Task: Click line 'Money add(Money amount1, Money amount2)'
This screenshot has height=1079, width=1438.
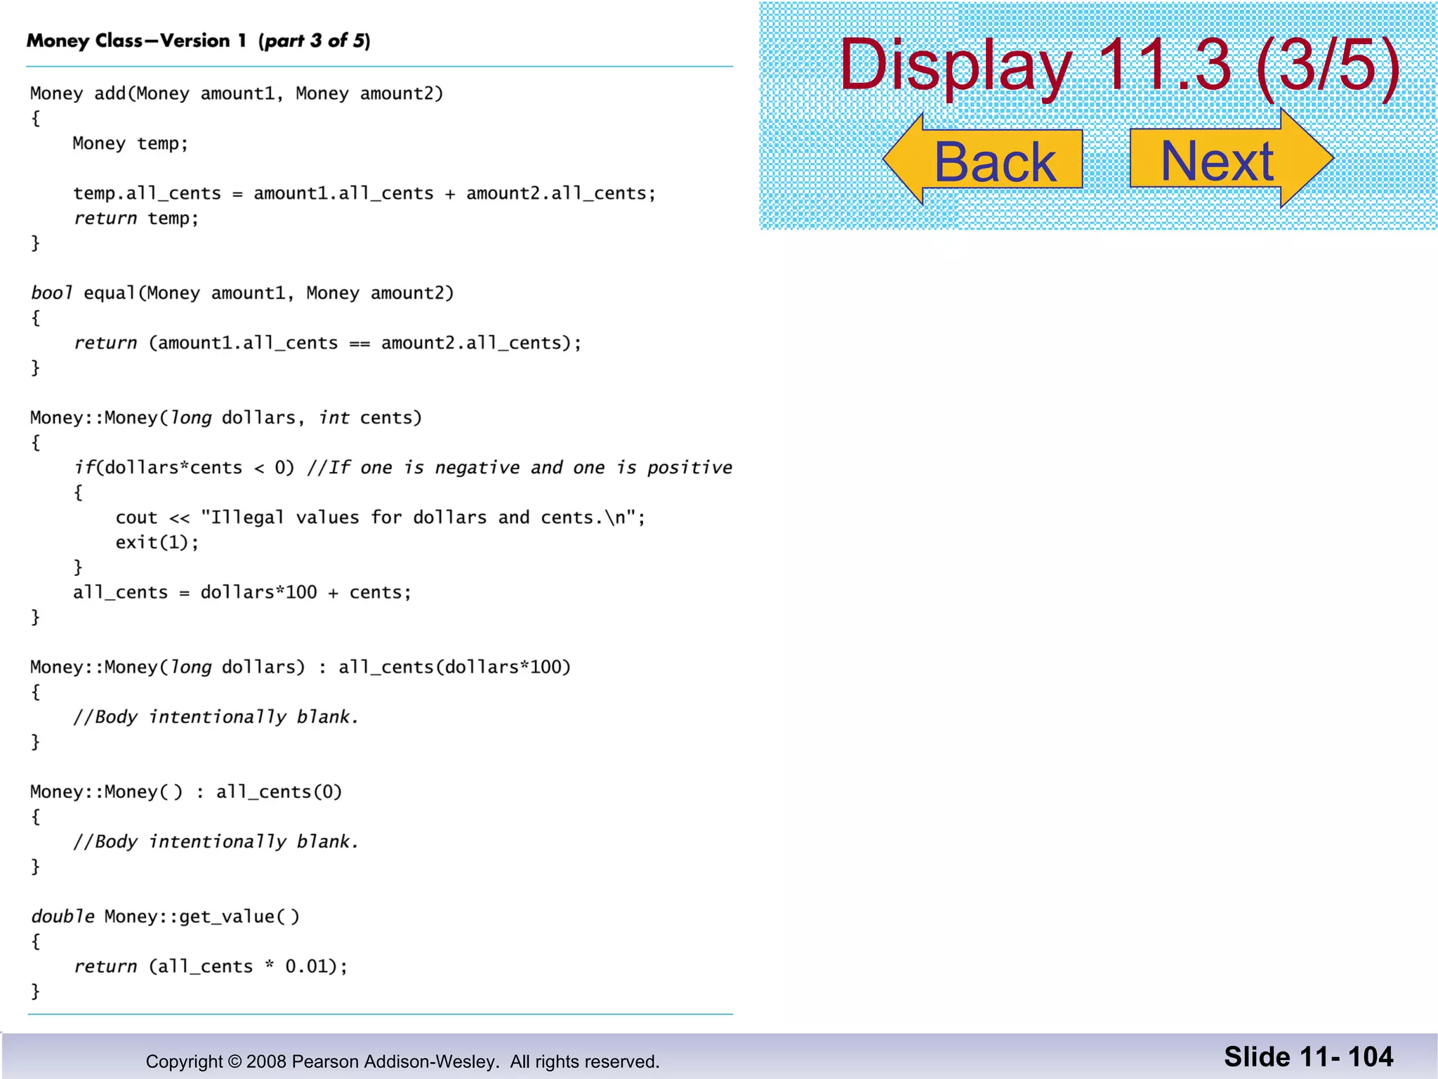Action: coord(237,93)
